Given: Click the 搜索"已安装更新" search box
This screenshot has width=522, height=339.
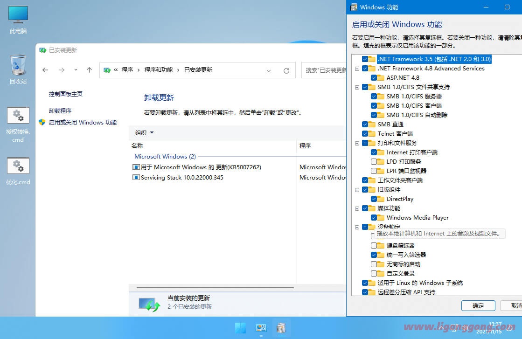Looking at the screenshot, I should point(324,70).
